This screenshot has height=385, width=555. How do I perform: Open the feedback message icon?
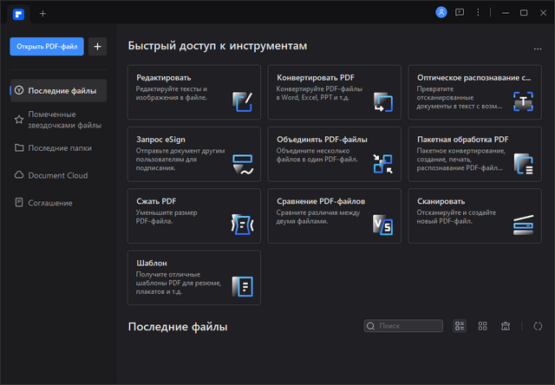coord(460,13)
